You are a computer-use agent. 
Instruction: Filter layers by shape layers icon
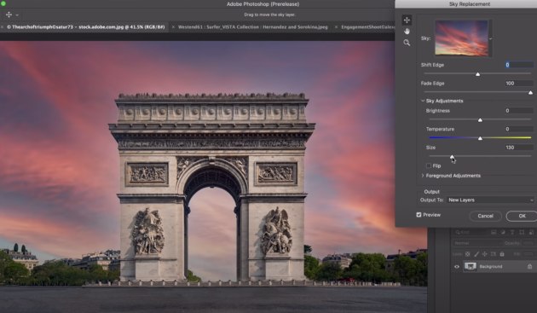pyautogui.click(x=522, y=232)
